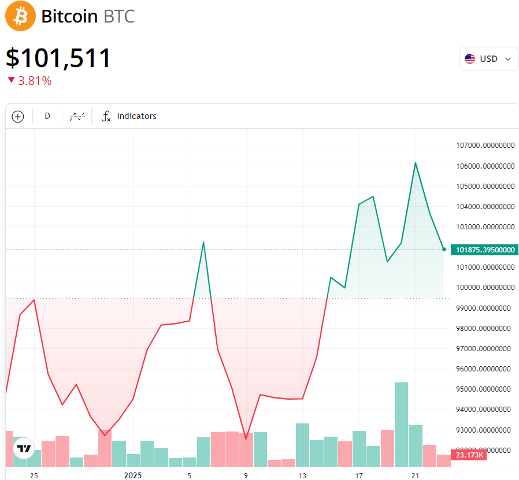Click the 9 date on time axis

pos(246,476)
